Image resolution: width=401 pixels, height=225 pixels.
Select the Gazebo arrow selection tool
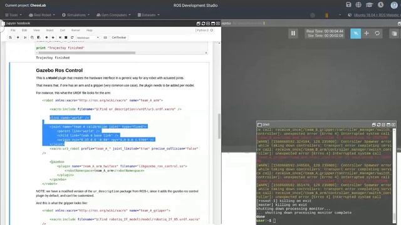point(355,33)
